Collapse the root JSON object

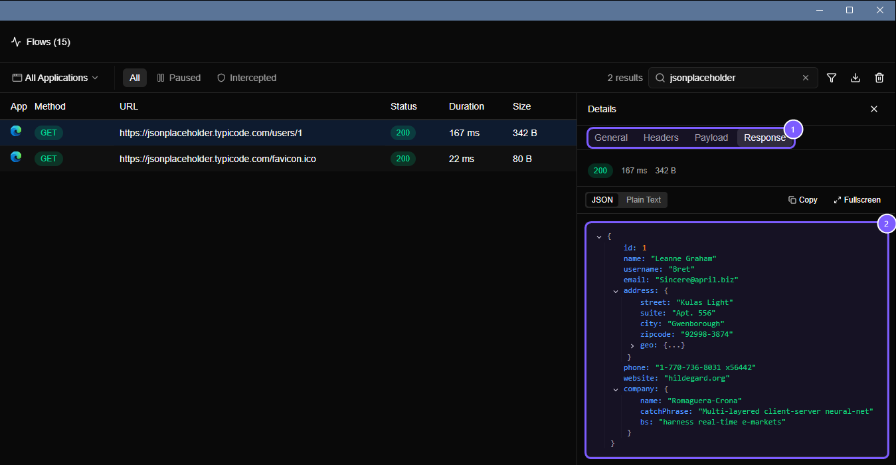[x=599, y=236]
